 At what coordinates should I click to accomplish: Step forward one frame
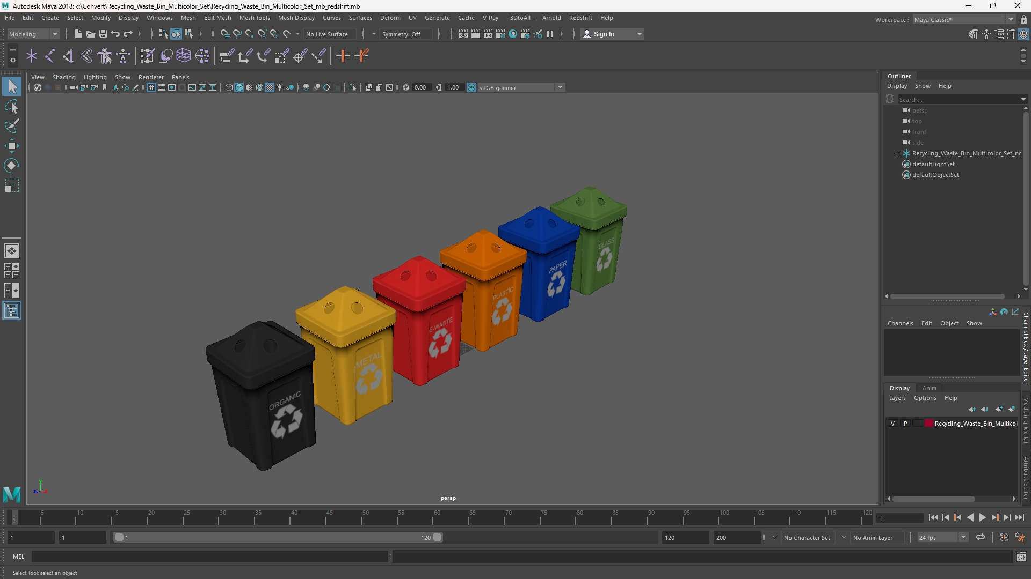pyautogui.click(x=1007, y=517)
